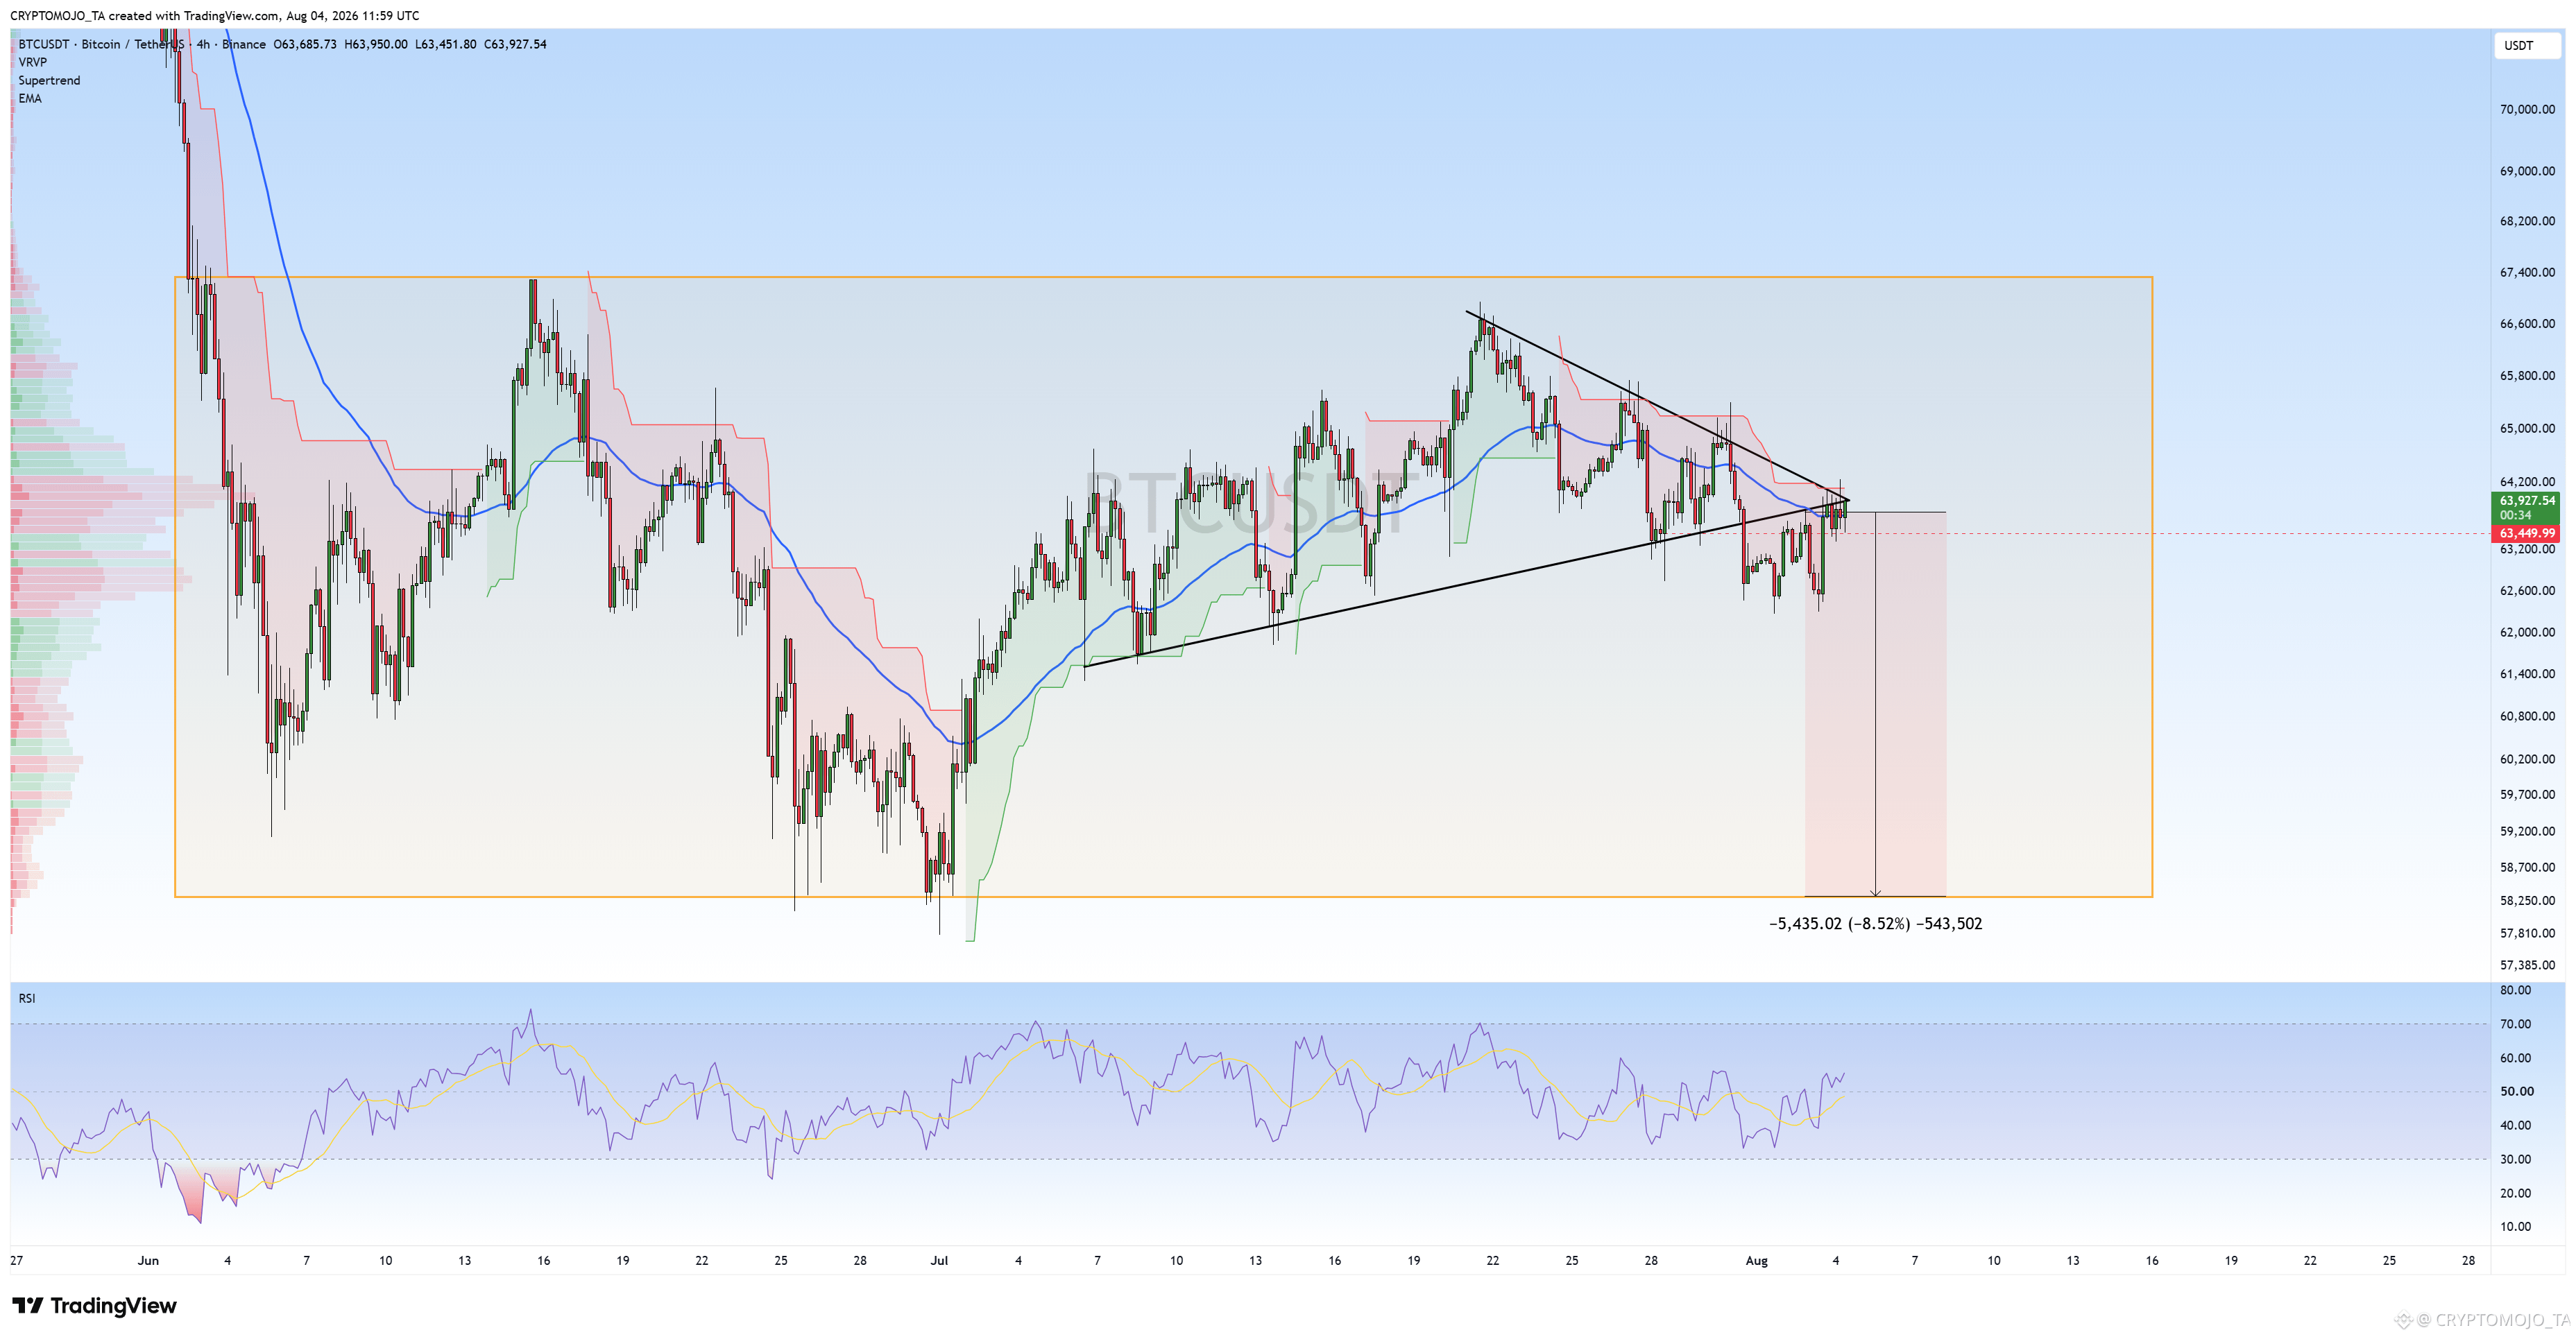Click the EMA indicator label
Screen dimensions: 2576x1337
(30, 98)
